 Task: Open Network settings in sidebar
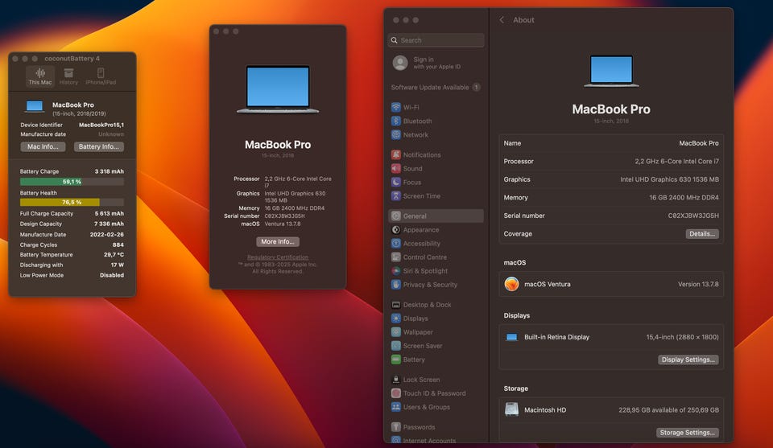pyautogui.click(x=436, y=135)
